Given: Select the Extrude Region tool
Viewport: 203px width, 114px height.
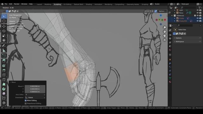Looking at the screenshot, I should pos(4,61).
